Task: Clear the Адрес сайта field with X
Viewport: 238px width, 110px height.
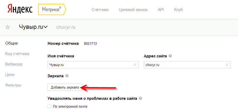Action: coord(227,65)
